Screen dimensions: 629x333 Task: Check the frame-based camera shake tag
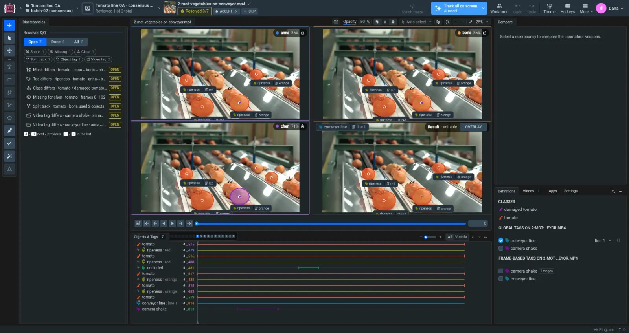click(501, 271)
